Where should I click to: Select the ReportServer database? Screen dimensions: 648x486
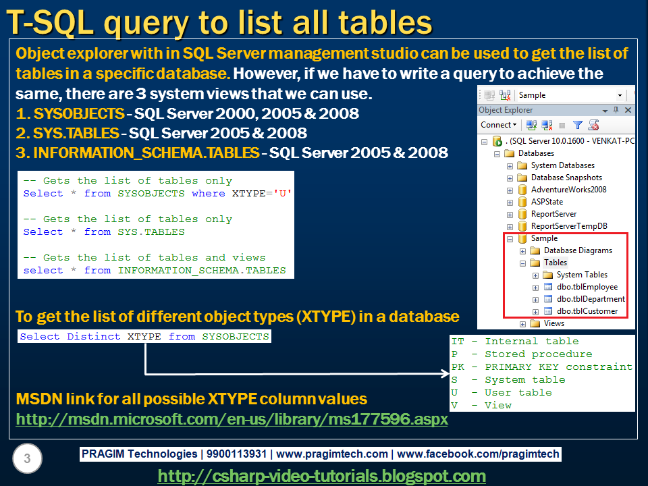[553, 214]
